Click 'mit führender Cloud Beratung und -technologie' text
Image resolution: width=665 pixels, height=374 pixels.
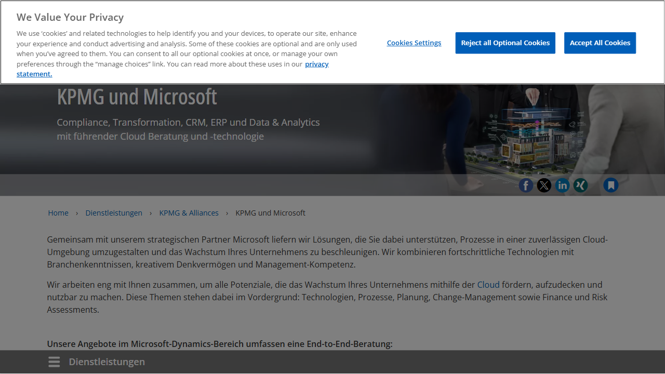[161, 137]
